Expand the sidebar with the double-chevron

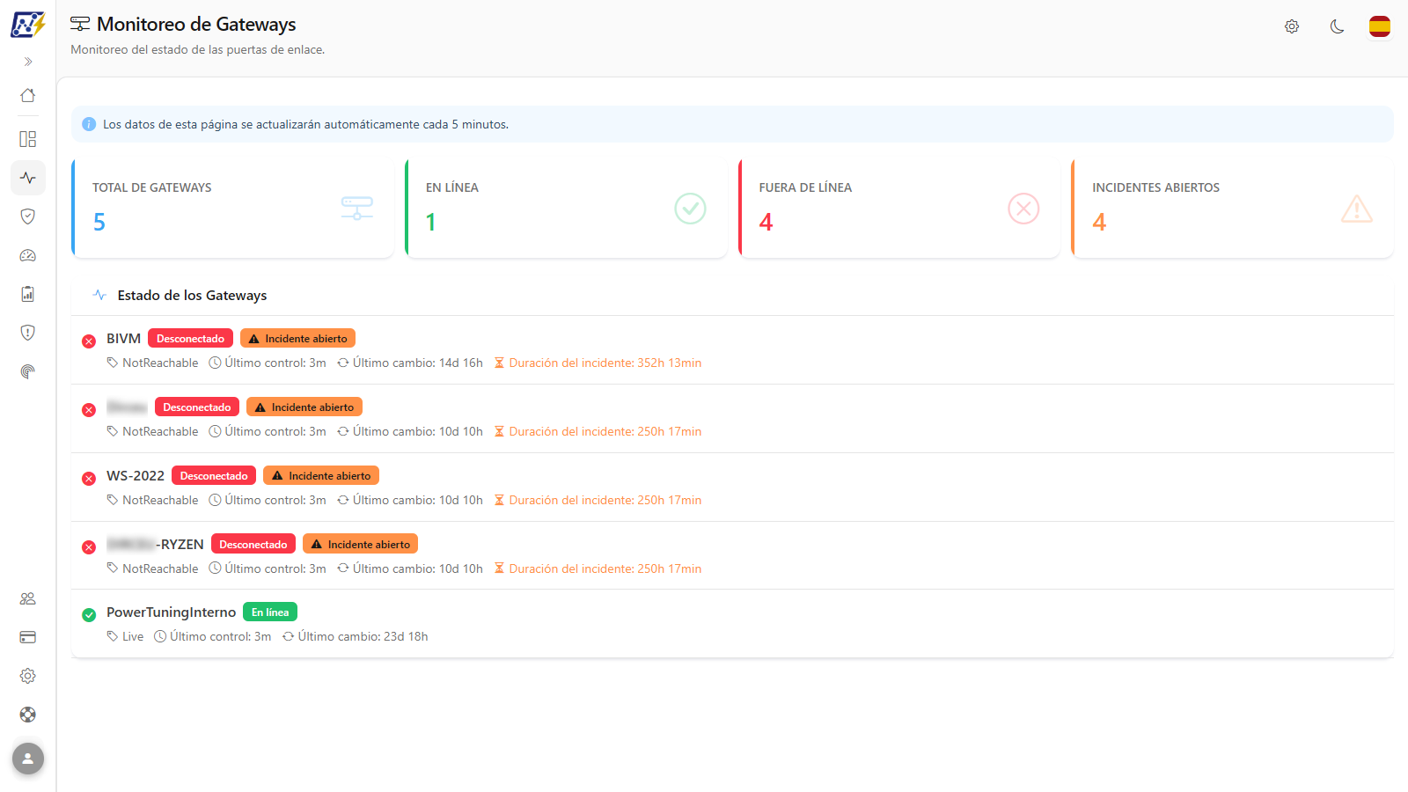(28, 62)
